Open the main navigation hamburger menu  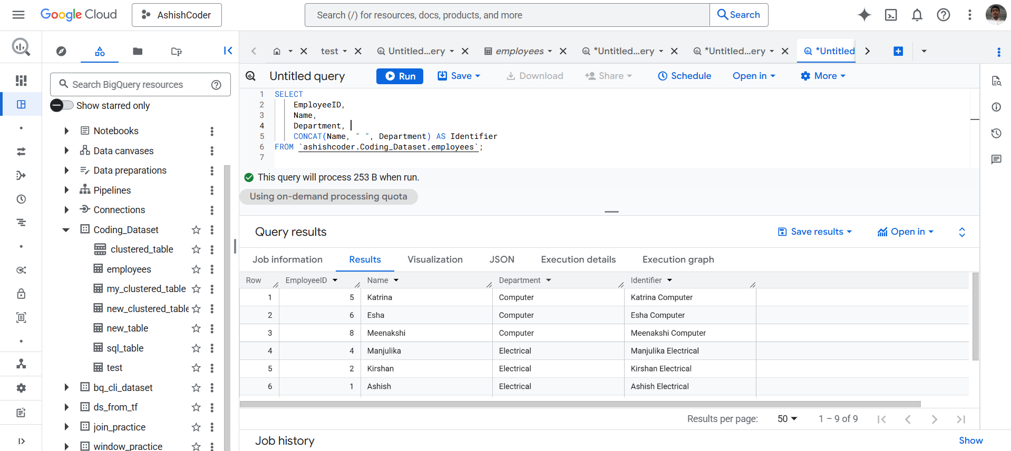(18, 15)
